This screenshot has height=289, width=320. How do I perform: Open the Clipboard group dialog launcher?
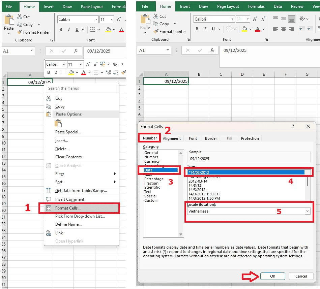188,39
